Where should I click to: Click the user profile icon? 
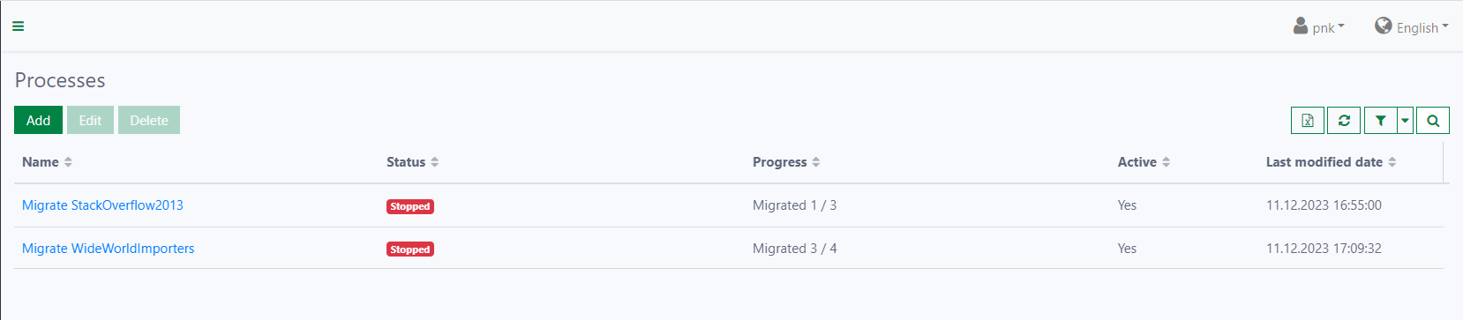tap(1301, 26)
